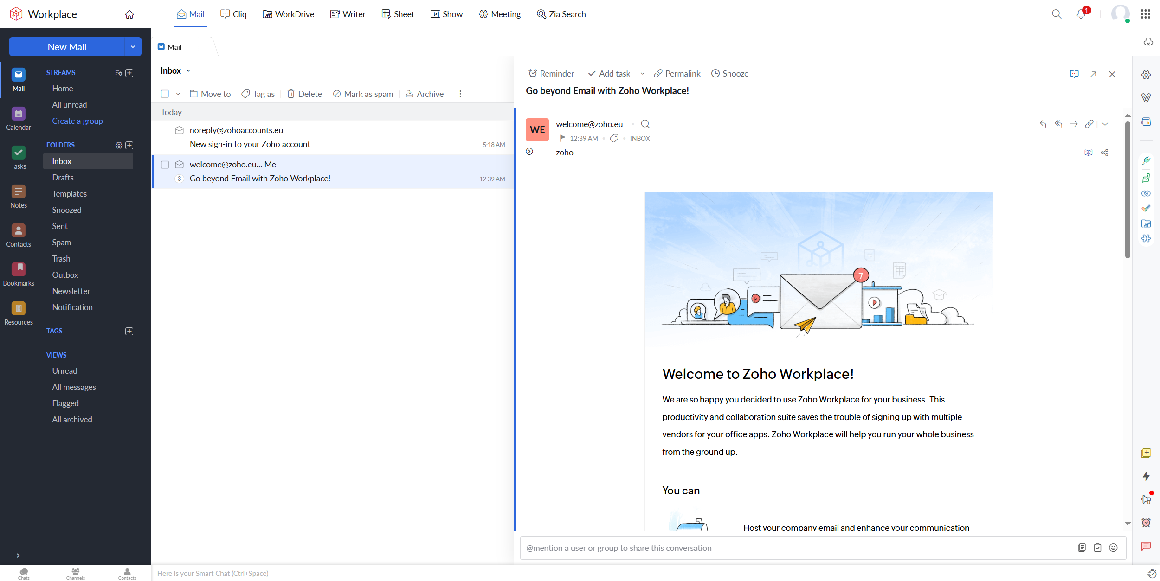This screenshot has height=581, width=1160.
Task: Set a Reminder for this email
Action: (x=551, y=74)
